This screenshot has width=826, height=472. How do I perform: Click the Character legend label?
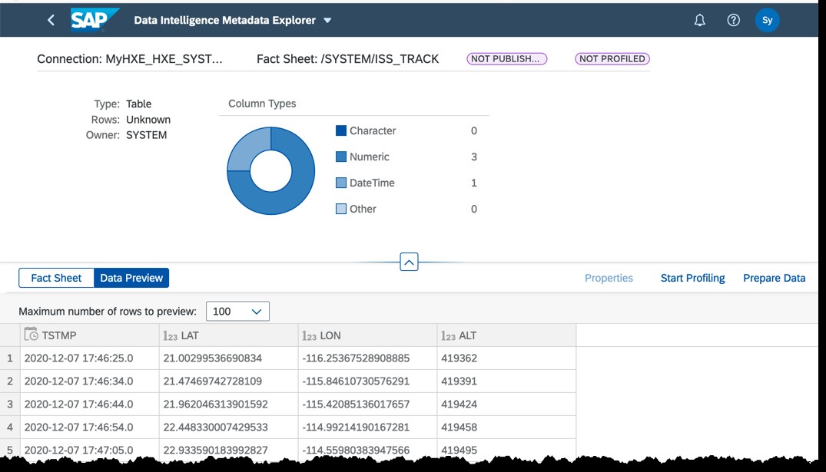[373, 130]
